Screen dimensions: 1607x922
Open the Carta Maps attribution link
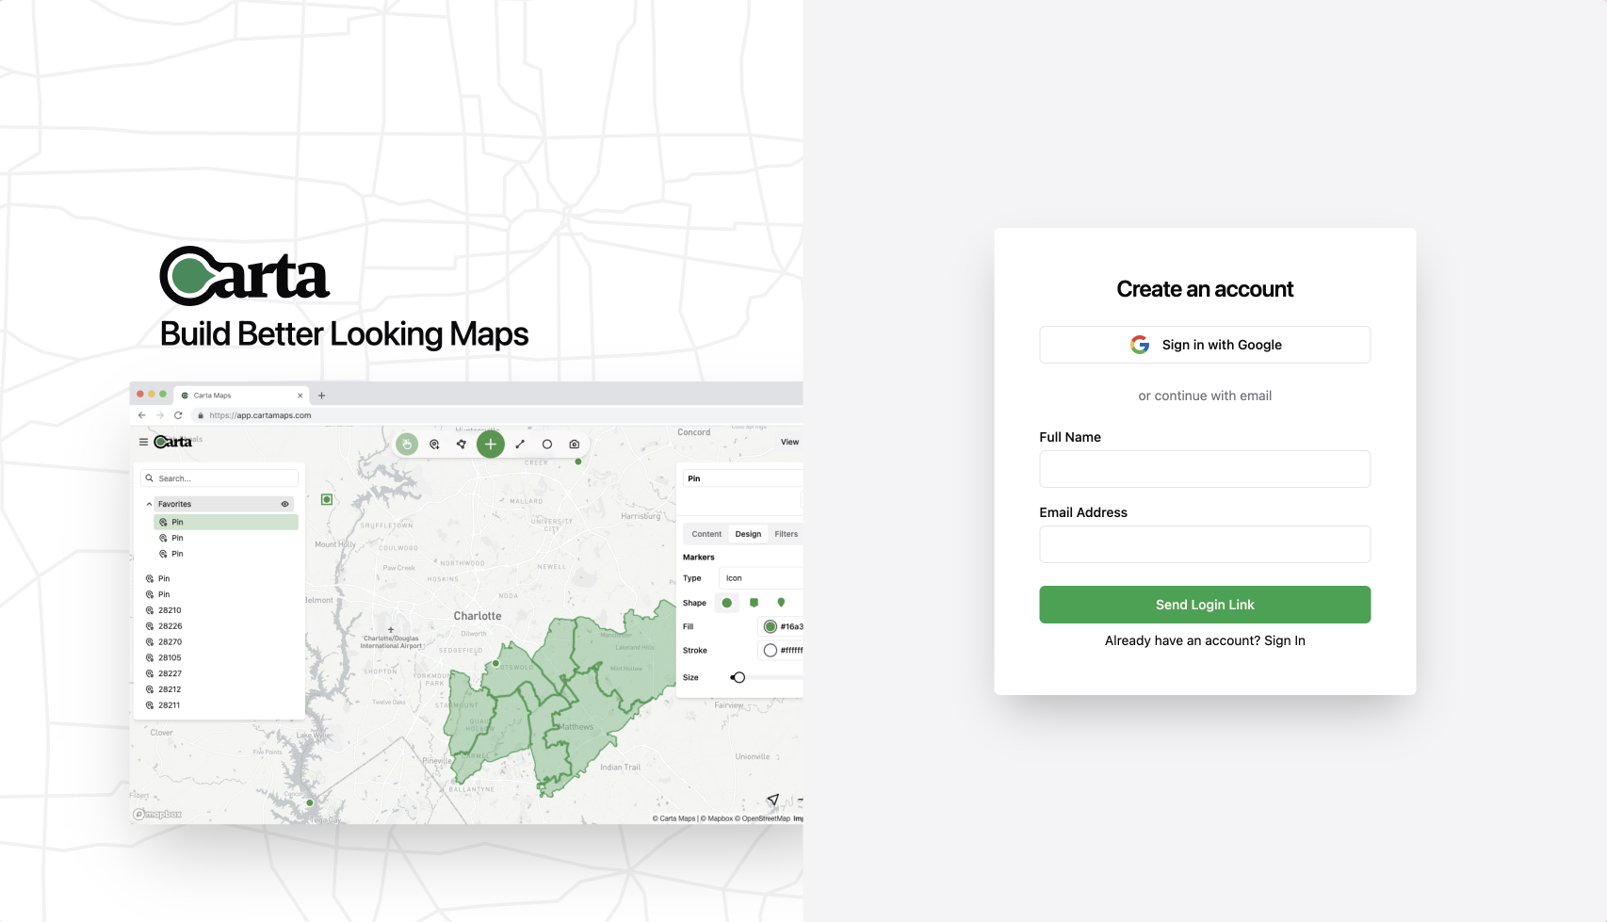click(x=674, y=818)
